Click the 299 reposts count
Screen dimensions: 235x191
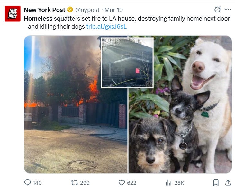coord(85,183)
